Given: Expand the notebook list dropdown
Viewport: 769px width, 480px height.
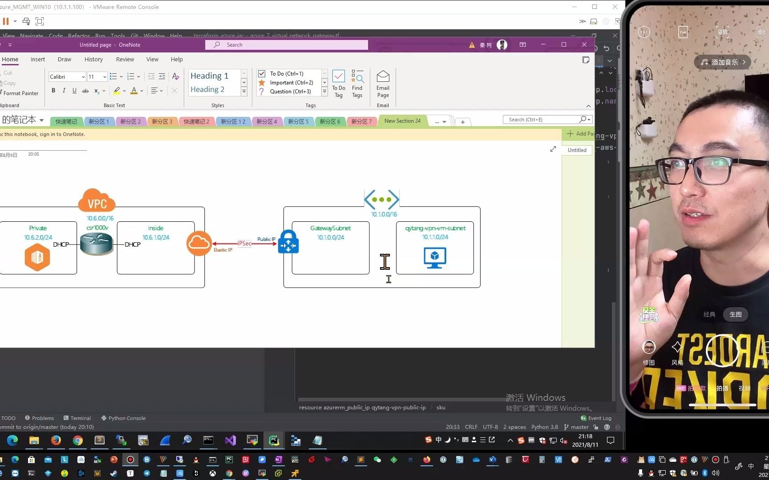Looking at the screenshot, I should pyautogui.click(x=41, y=120).
